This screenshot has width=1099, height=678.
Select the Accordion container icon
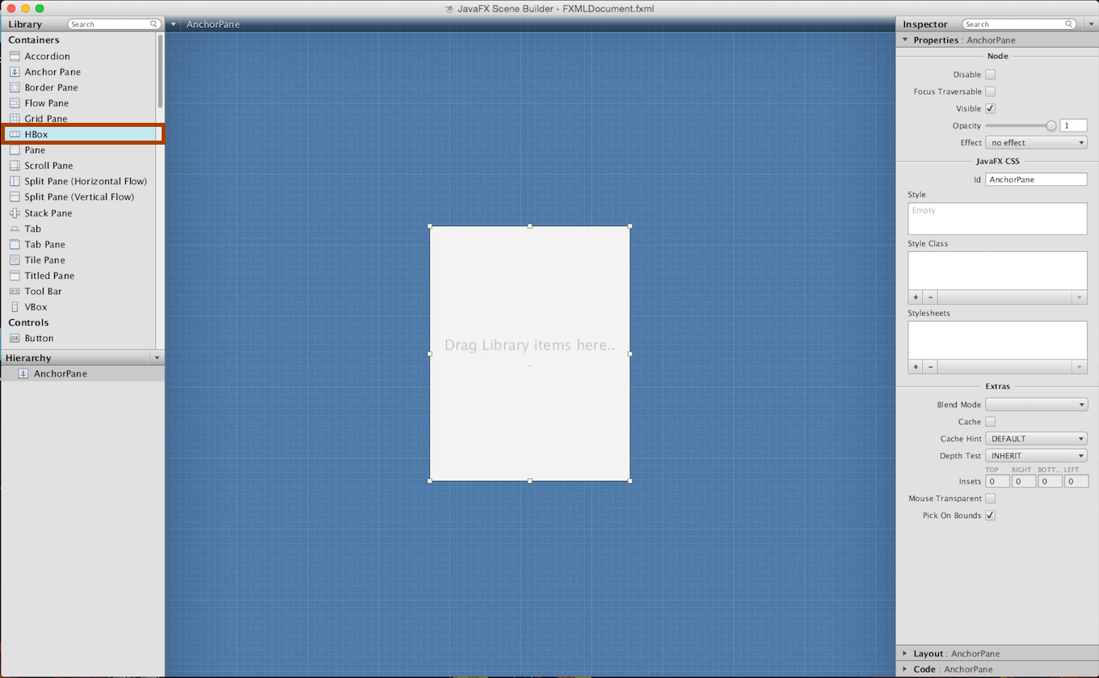pyautogui.click(x=15, y=57)
